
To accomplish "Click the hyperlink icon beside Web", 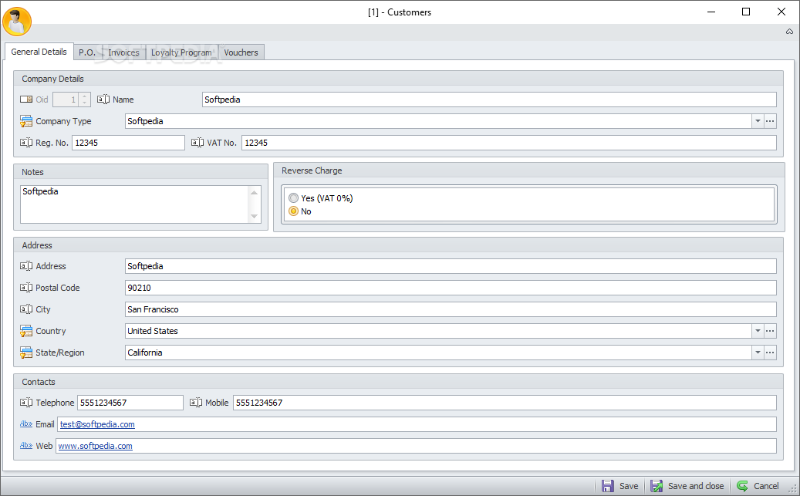I will point(26,446).
